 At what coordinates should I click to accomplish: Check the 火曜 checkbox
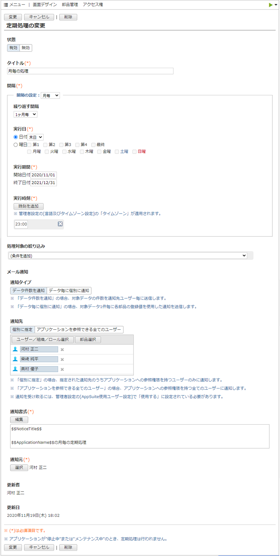point(47,152)
